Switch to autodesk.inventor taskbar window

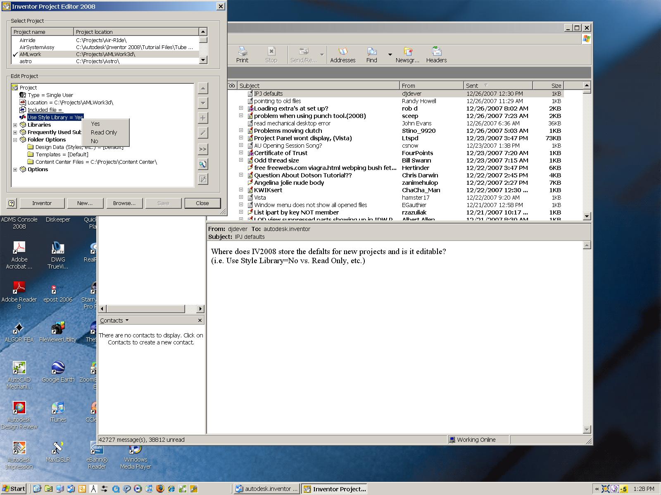pyautogui.click(x=266, y=489)
